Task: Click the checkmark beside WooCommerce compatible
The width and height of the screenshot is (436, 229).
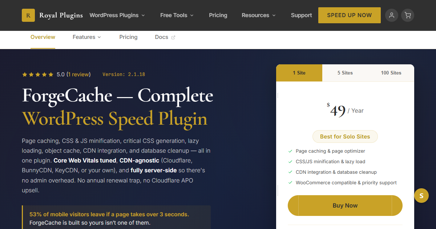Action: (290, 183)
